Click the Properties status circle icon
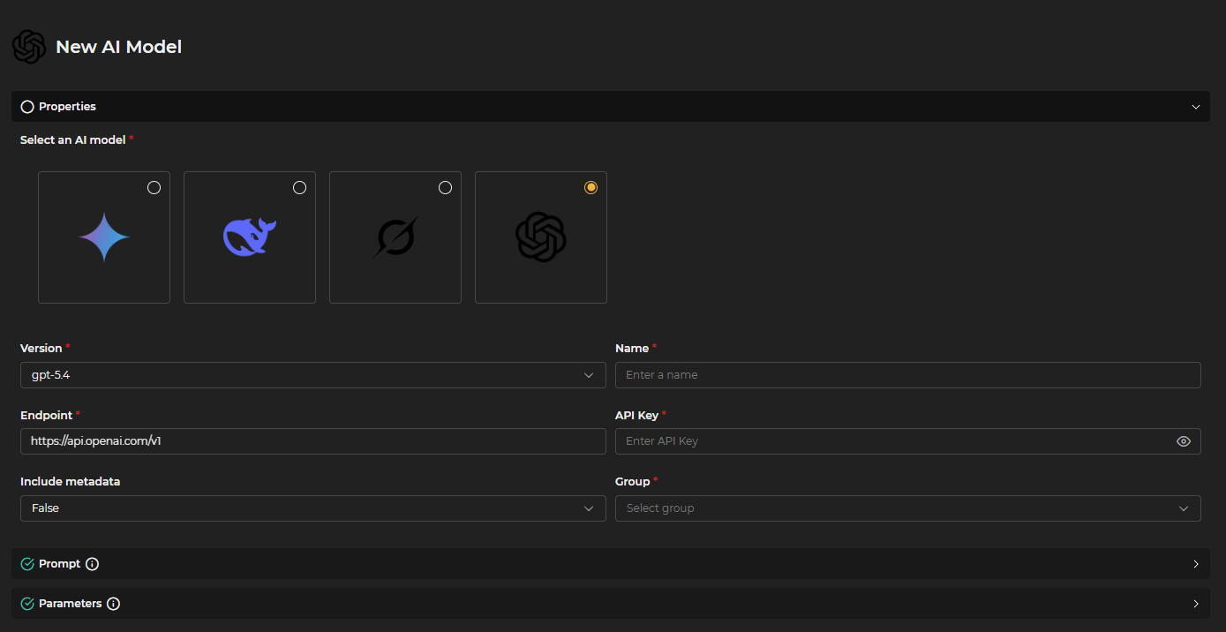1226x632 pixels. click(27, 107)
